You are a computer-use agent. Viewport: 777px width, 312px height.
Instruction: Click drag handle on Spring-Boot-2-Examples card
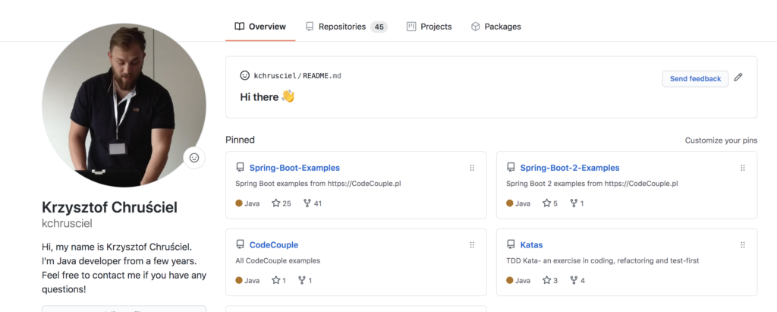[742, 168]
